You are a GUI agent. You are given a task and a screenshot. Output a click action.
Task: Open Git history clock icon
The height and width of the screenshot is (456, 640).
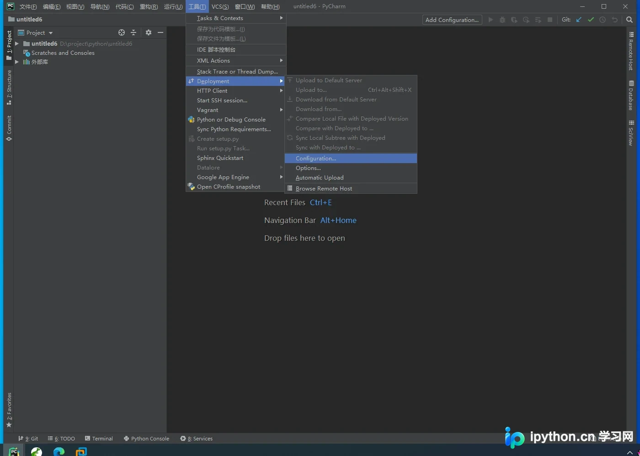click(603, 20)
